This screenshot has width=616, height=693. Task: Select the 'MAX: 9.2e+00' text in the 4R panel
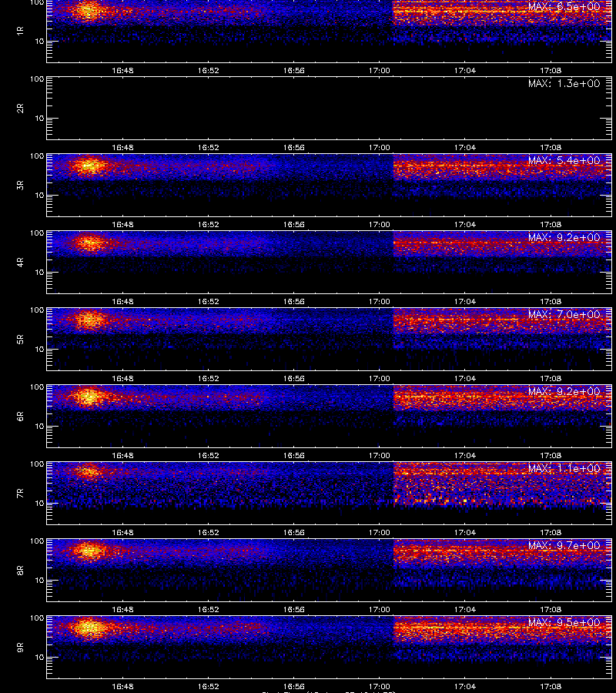[x=564, y=237]
